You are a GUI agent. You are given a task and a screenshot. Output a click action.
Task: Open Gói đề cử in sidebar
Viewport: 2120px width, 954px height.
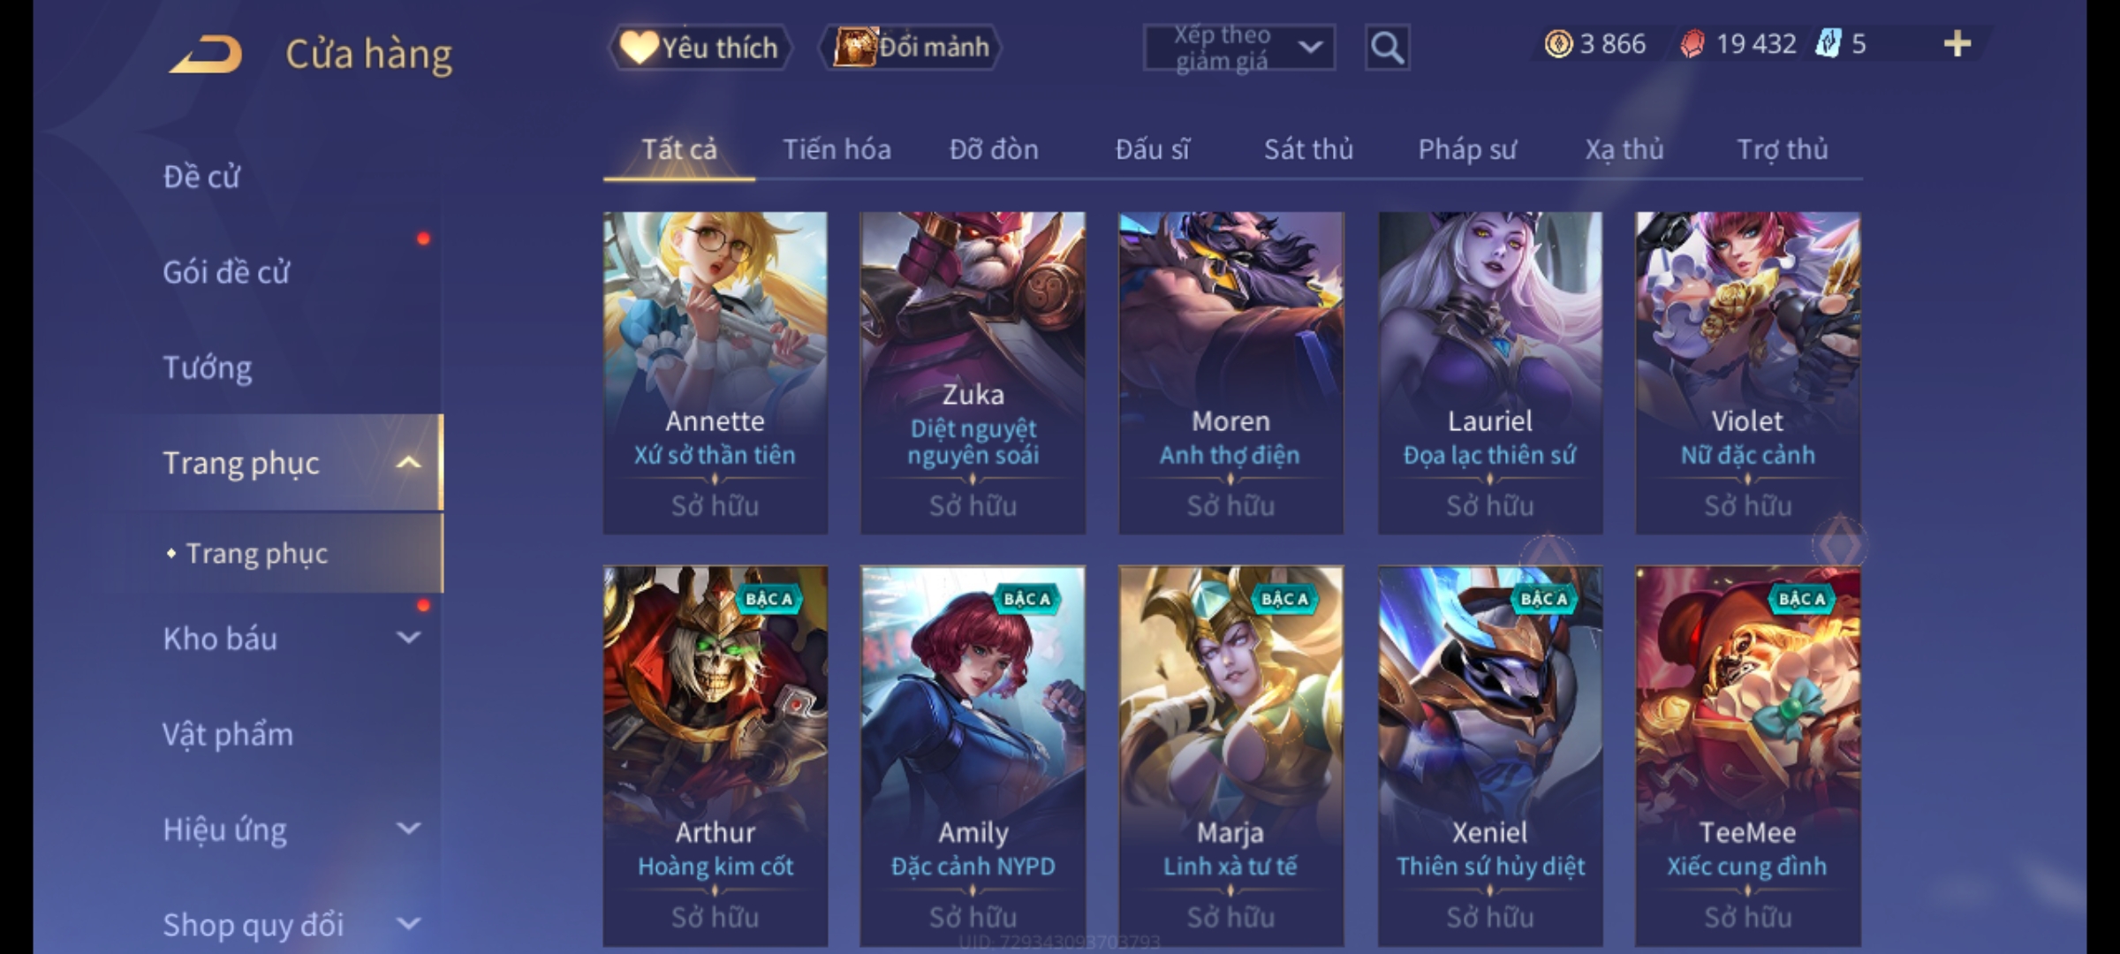226,272
